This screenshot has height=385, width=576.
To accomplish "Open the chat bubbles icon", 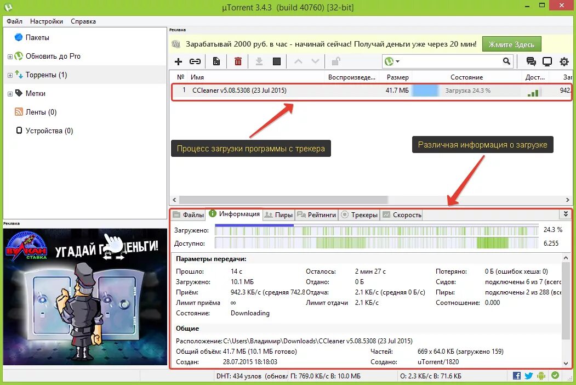I will pos(531,61).
